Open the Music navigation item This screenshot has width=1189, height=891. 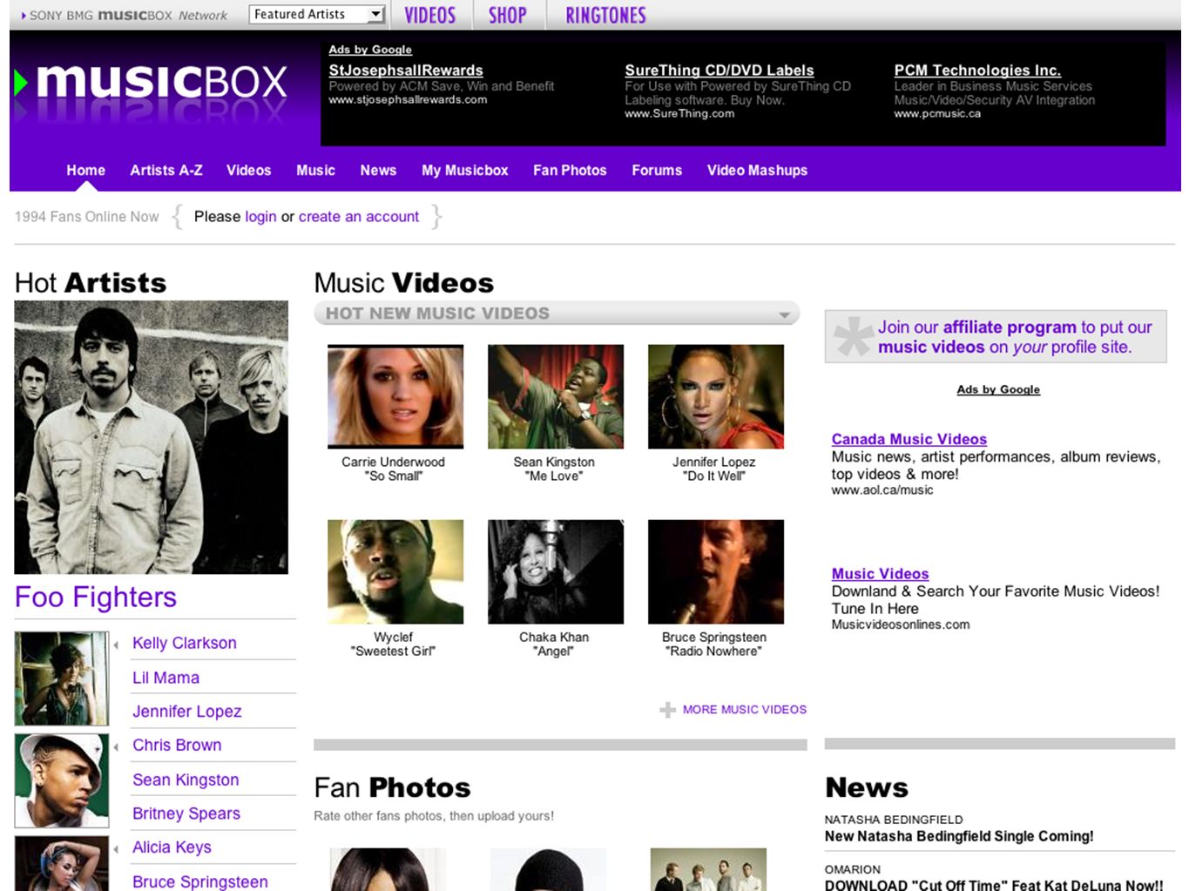(x=315, y=171)
